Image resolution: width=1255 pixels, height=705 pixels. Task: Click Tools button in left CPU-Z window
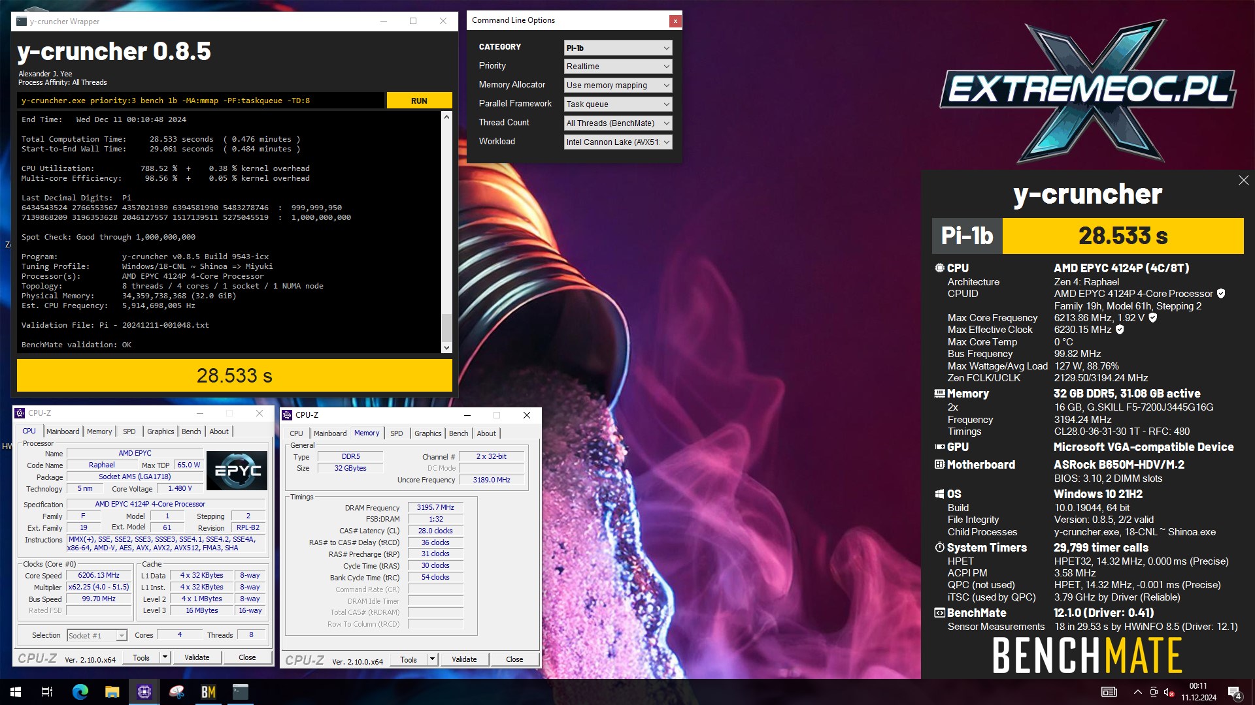coord(141,657)
